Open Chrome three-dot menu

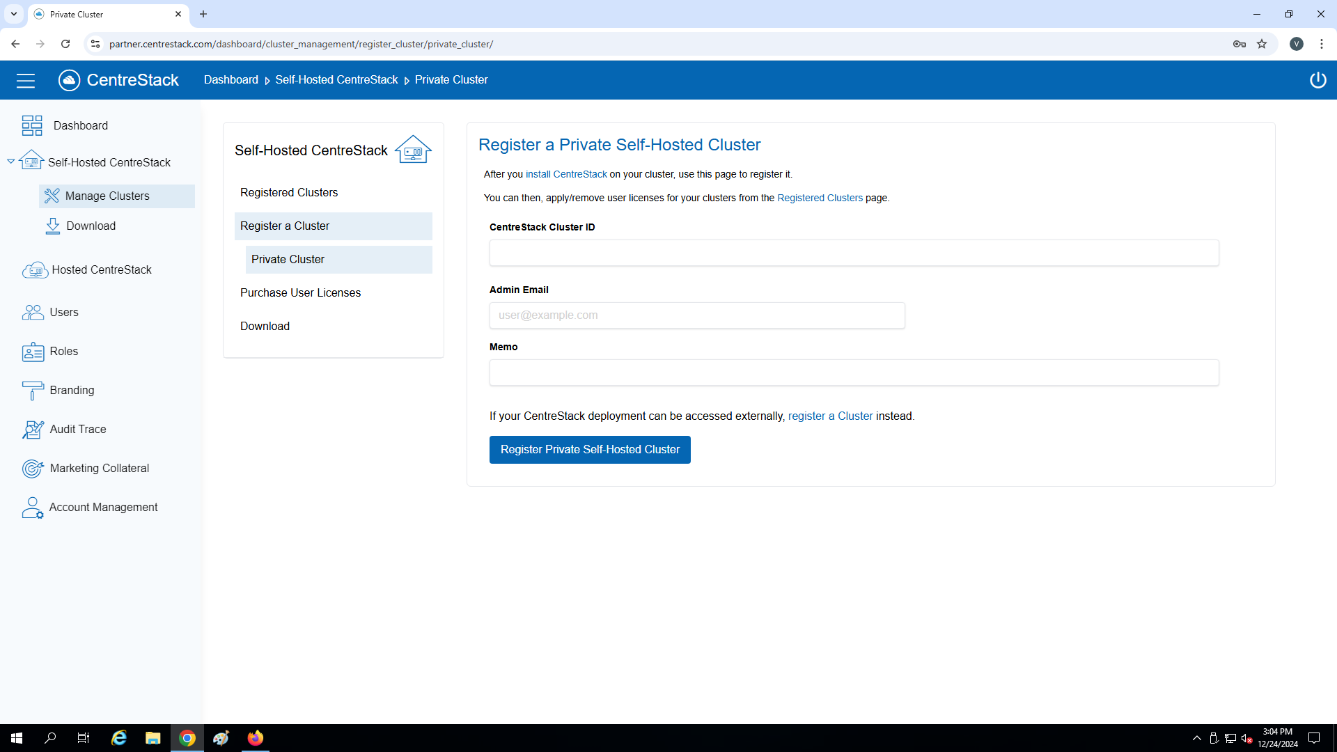pos(1322,44)
